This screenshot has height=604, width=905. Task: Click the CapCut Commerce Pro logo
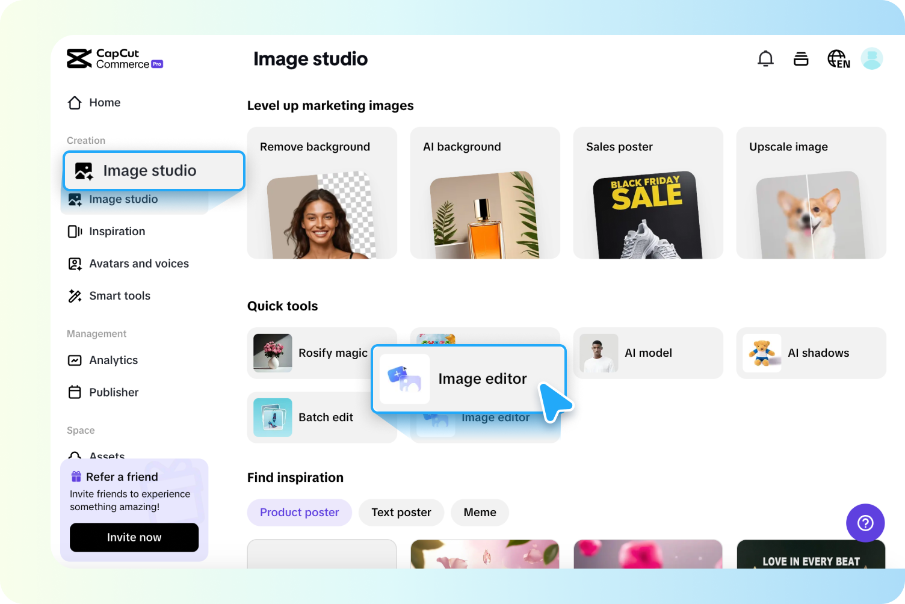(x=115, y=59)
